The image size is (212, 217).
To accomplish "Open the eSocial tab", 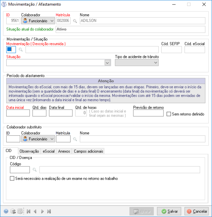I will point(48,151).
